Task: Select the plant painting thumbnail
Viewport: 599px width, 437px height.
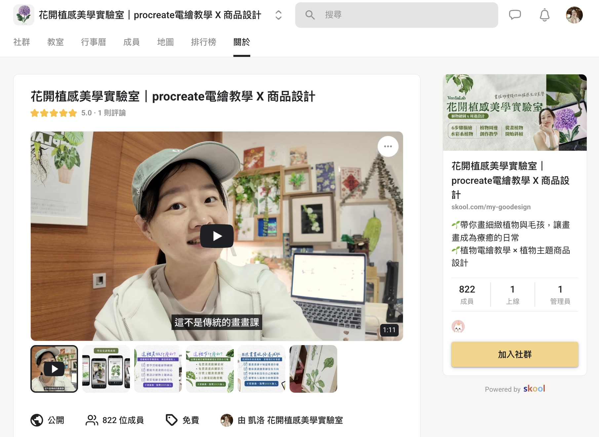Action: coord(313,369)
